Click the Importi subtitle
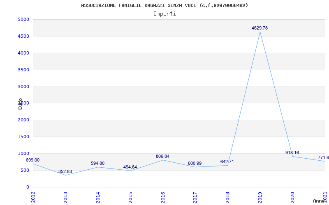The image size is (329, 205). tap(164, 14)
